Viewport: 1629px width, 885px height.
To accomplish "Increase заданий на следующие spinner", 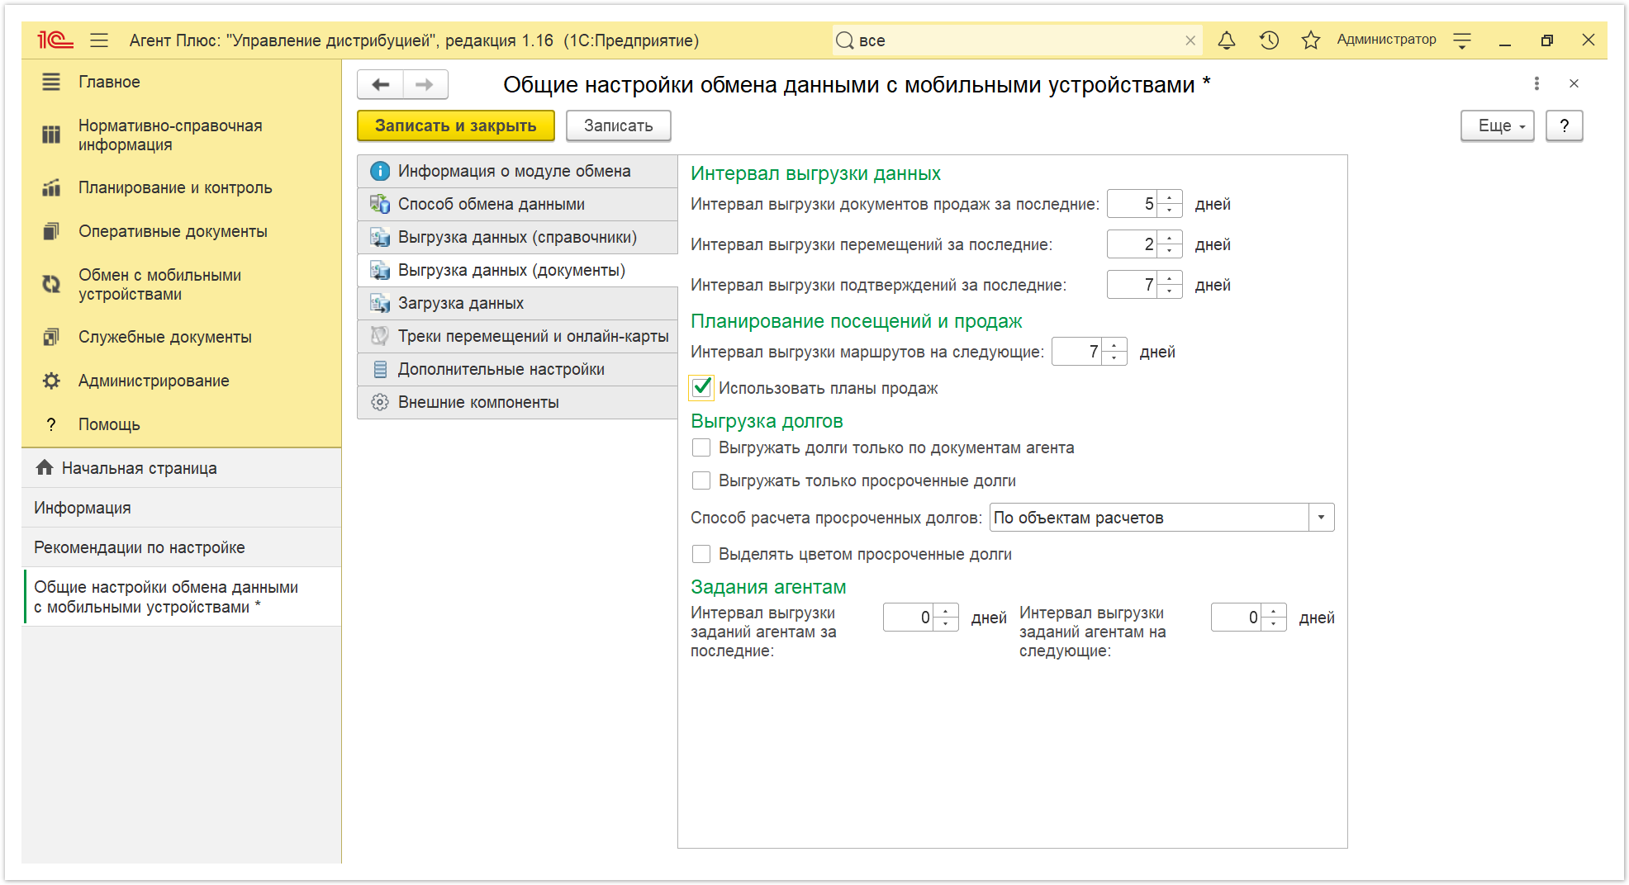I will [x=1274, y=611].
